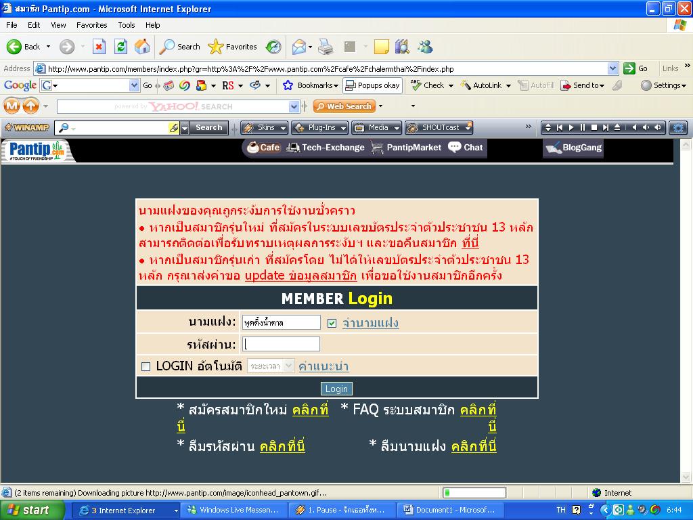Click the Login submit button
This screenshot has height=520, width=693.
pos(336,389)
